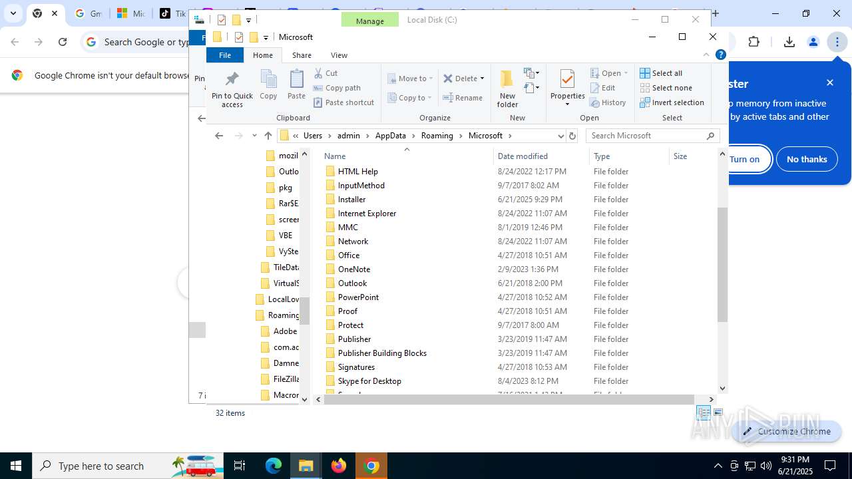
Task: Go up one folder level
Action: coord(268,136)
